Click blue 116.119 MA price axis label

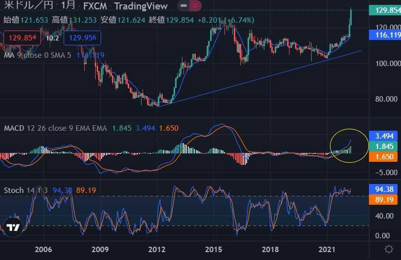click(x=385, y=35)
